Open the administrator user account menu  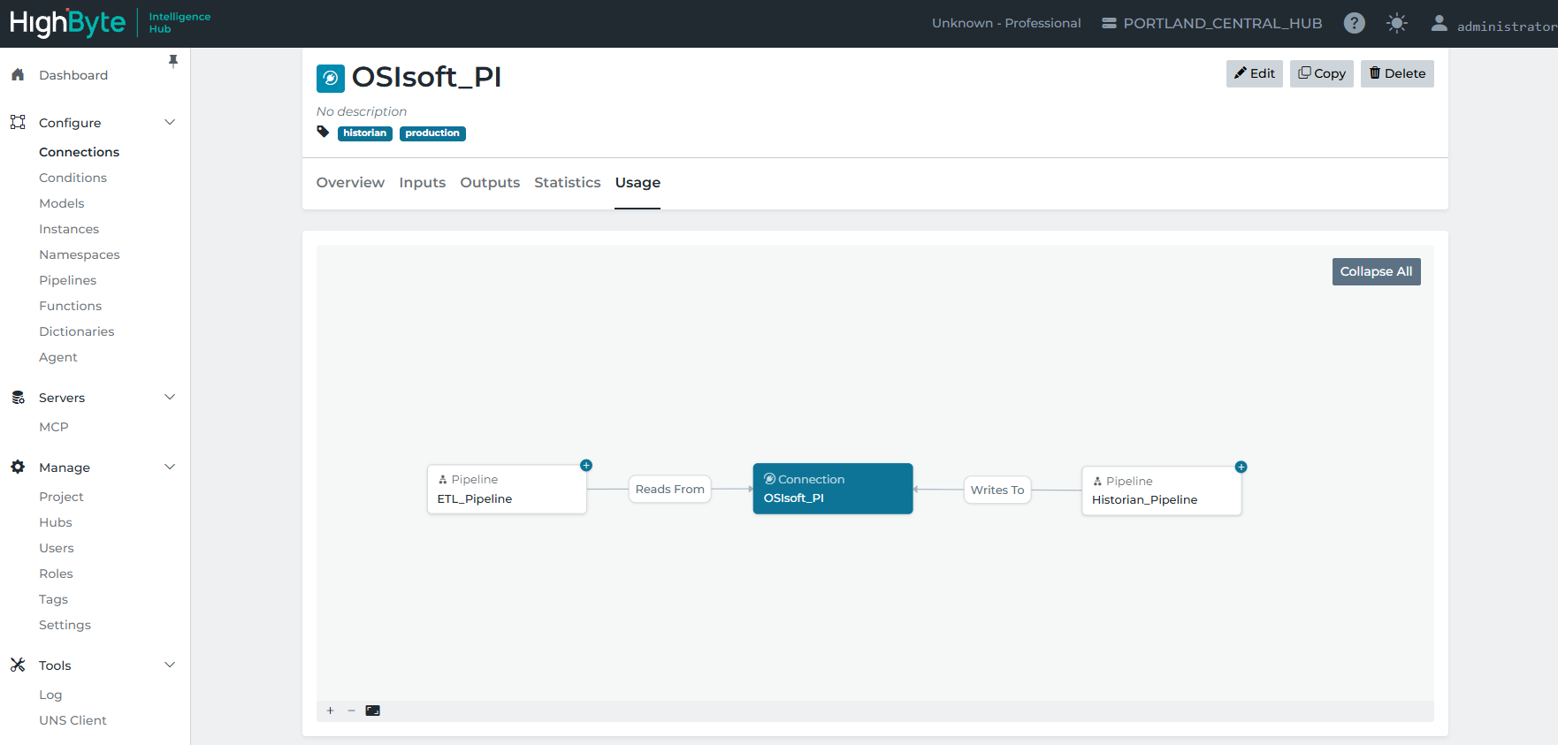coord(1493,24)
